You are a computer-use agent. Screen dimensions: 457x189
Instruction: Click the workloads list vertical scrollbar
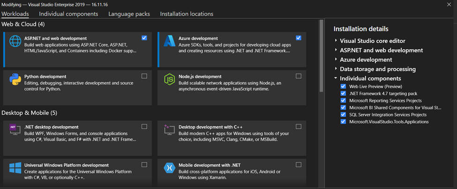[321, 55]
